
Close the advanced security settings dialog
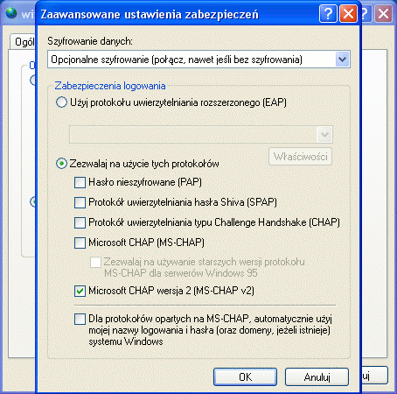(348, 13)
